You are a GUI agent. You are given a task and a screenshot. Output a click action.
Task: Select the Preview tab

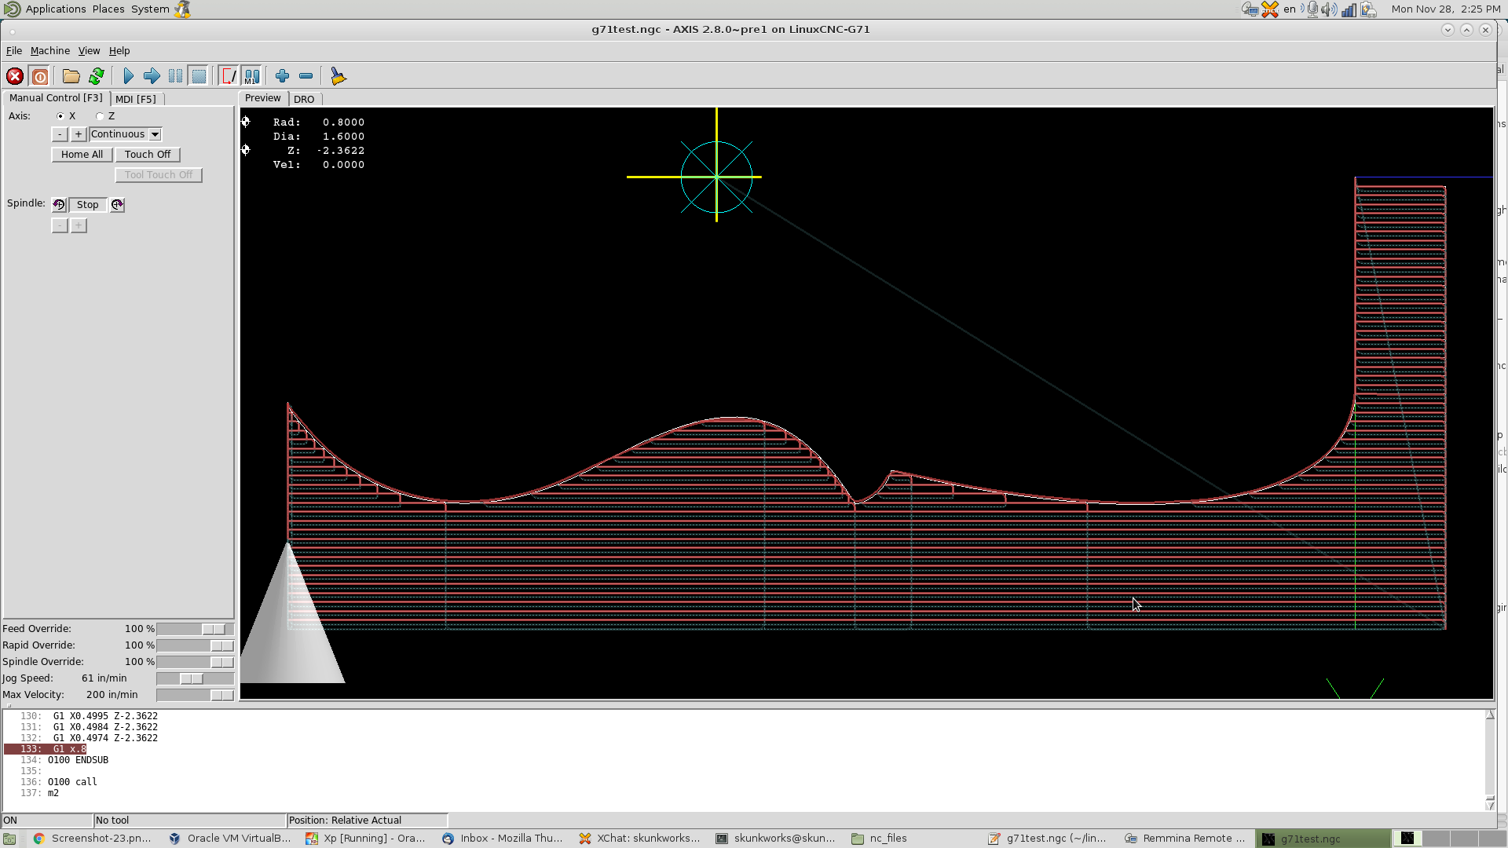(x=262, y=98)
